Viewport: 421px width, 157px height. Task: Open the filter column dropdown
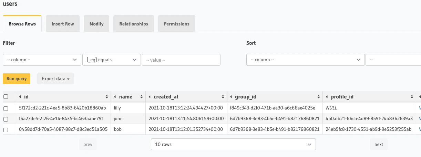42,60
